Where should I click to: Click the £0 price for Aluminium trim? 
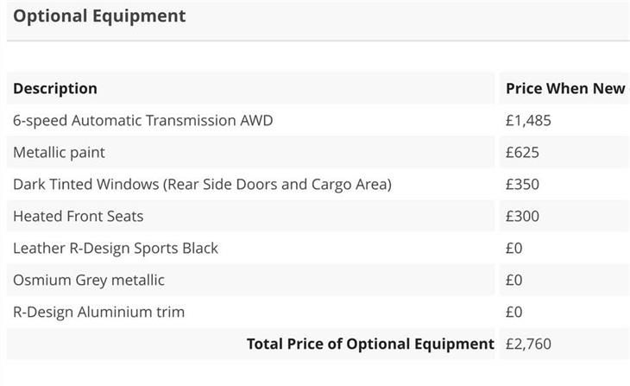tap(514, 312)
